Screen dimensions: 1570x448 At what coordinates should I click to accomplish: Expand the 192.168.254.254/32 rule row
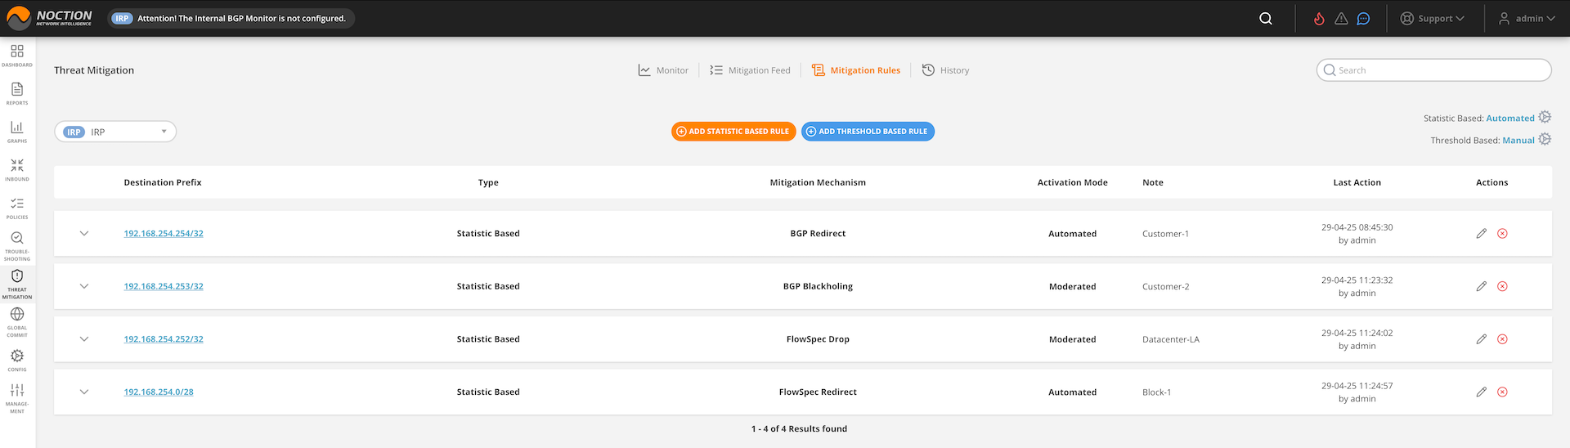[84, 234]
